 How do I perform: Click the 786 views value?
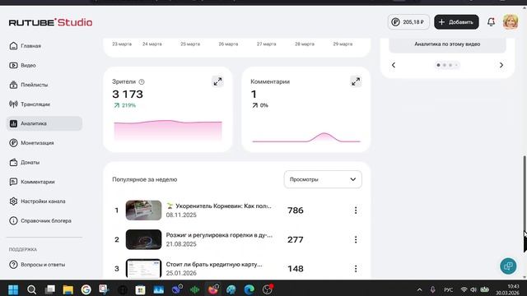[x=296, y=210]
